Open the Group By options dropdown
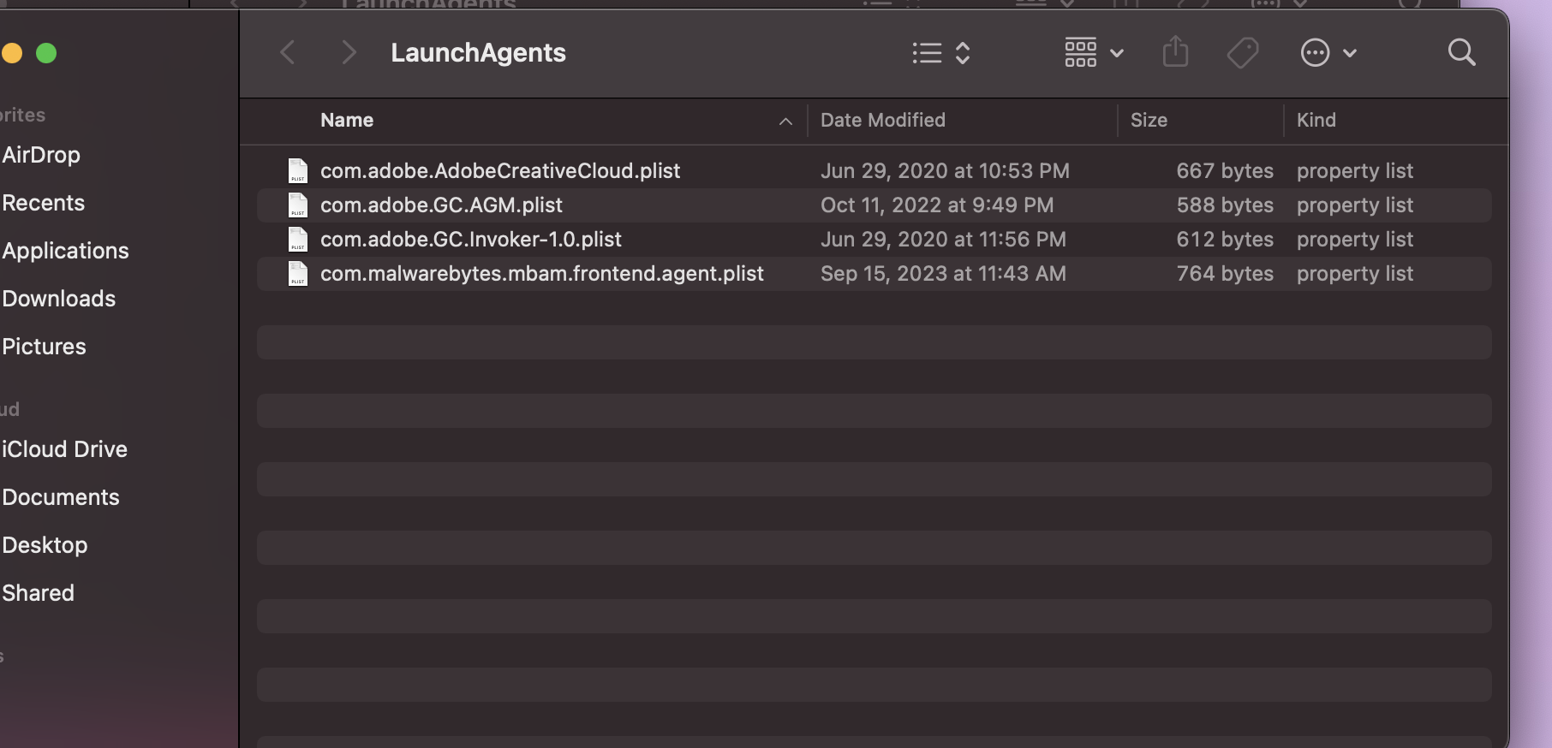 coord(1093,53)
